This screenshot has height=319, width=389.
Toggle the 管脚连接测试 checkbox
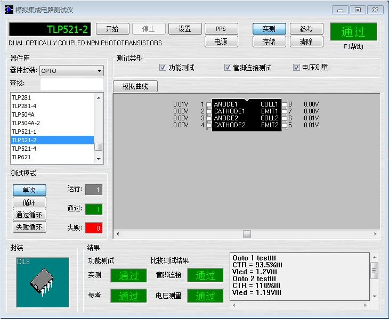(228, 68)
